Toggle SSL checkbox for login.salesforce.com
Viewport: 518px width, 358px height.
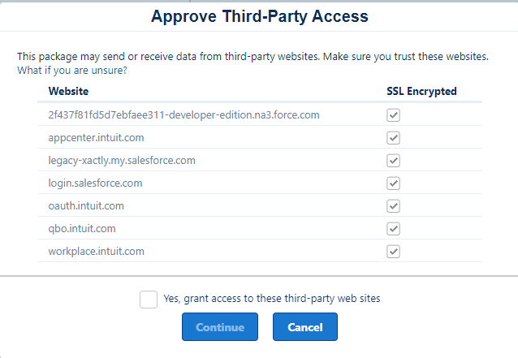pos(394,183)
